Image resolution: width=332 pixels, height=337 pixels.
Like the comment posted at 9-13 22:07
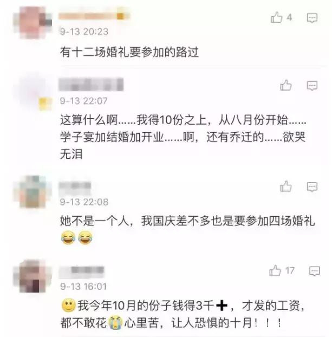tap(286, 85)
